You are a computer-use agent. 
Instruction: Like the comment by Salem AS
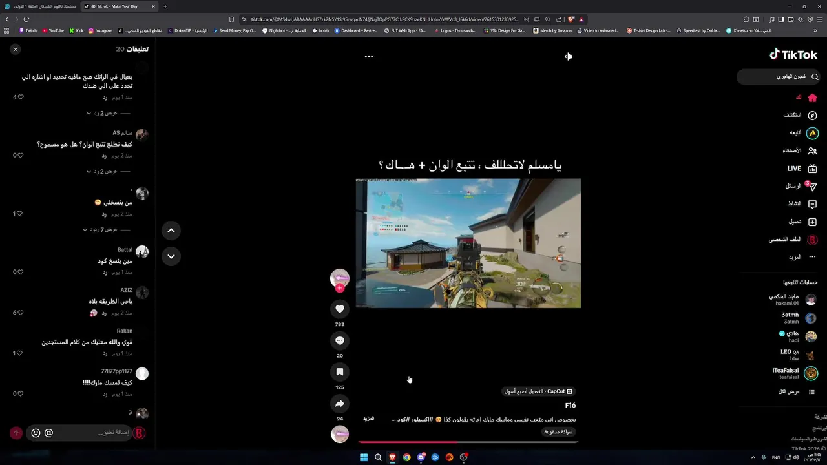(20, 155)
